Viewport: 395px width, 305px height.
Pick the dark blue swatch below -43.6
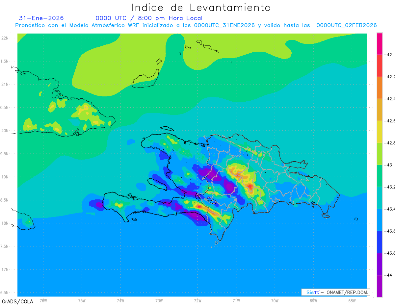[x=380, y=242]
